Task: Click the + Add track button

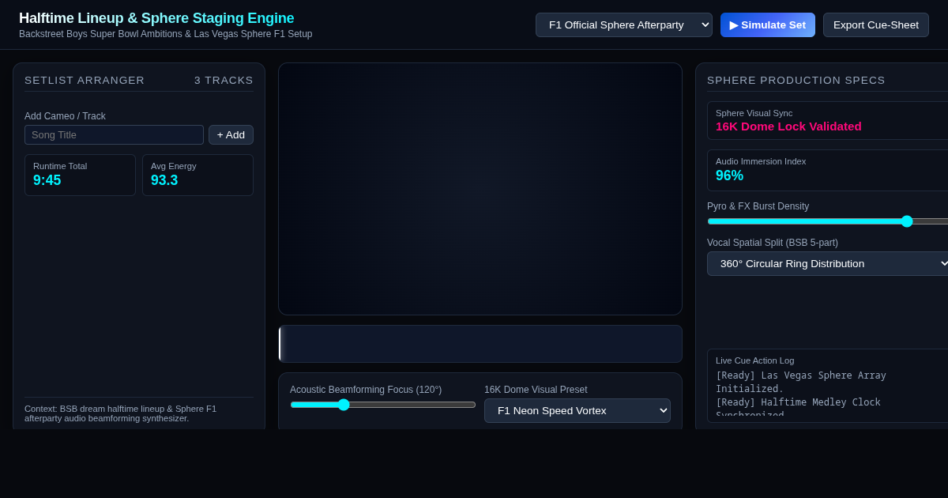Action: (231, 134)
